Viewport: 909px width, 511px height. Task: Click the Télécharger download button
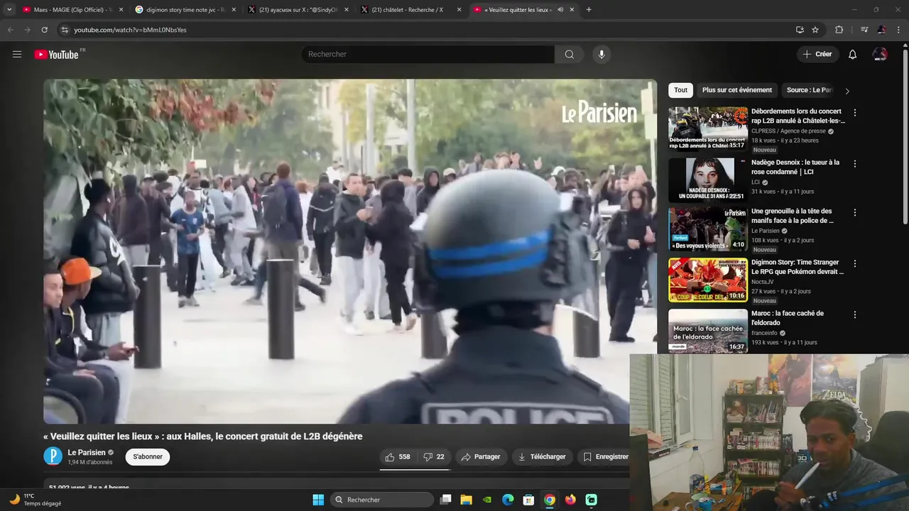(x=542, y=457)
